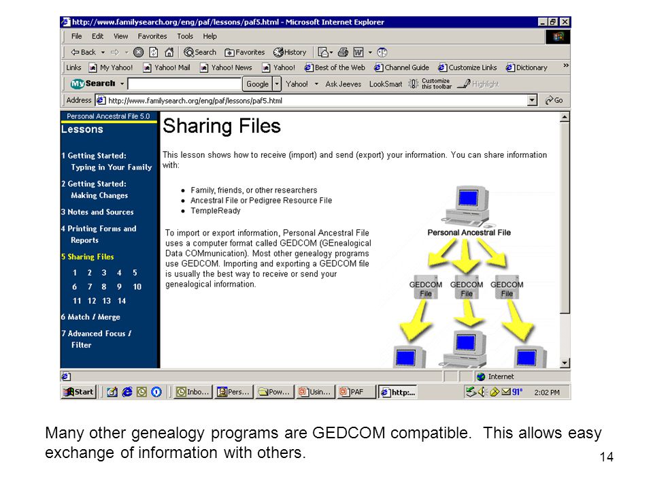Image resolution: width=653 pixels, height=490 pixels.
Task: Print the page with the printer icon
Action: point(343,52)
